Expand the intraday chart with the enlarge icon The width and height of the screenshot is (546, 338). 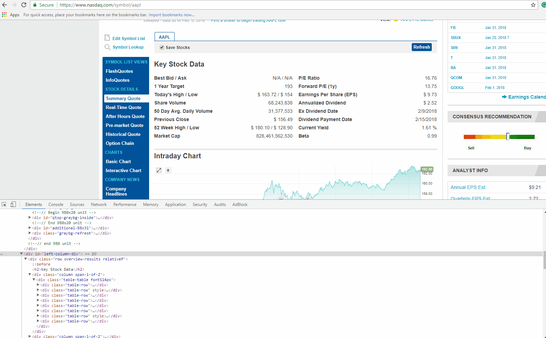(159, 170)
